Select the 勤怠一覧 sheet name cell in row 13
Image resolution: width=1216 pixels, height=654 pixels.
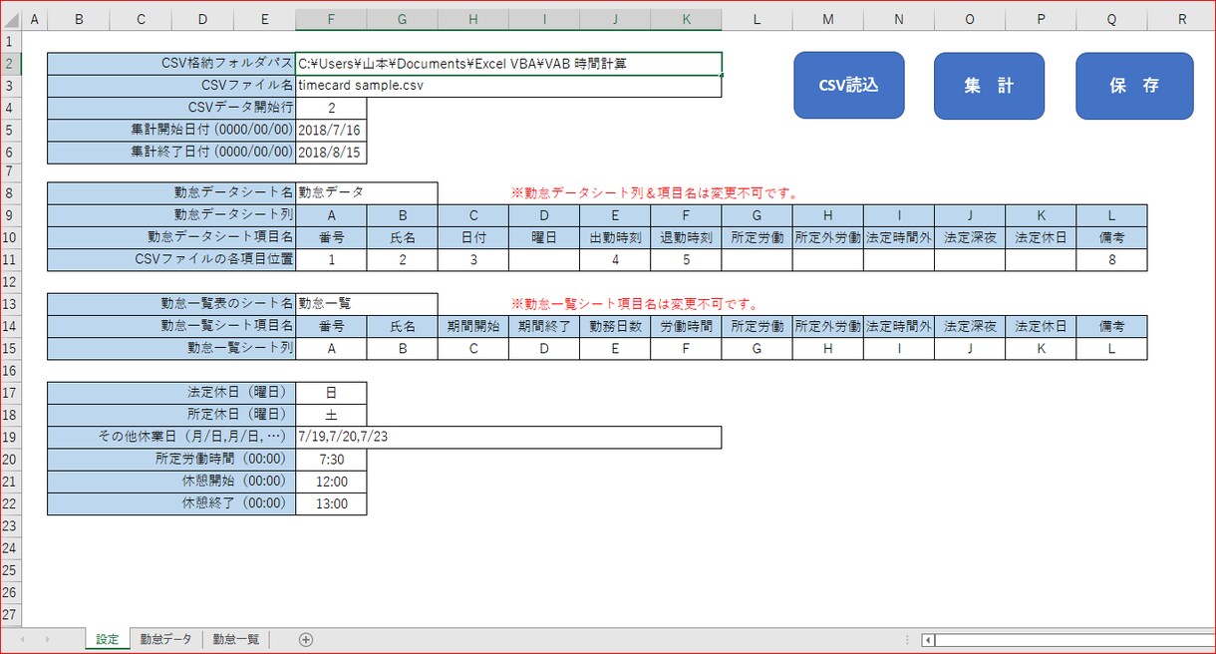point(367,303)
